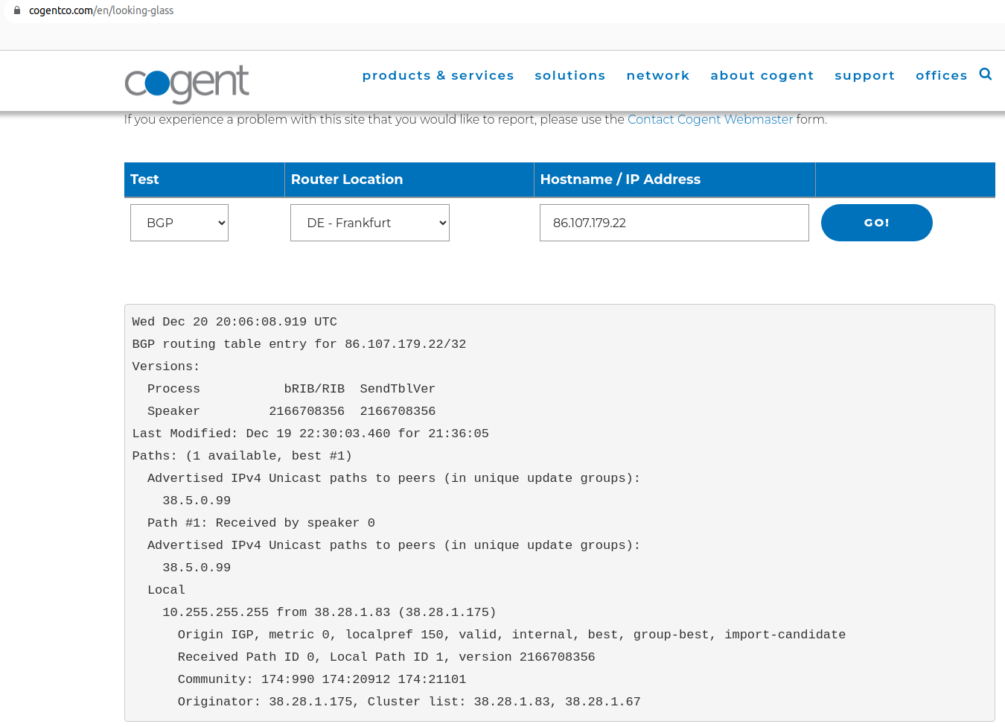Open the about cogent menu
The height and width of the screenshot is (727, 1005).
tap(762, 75)
